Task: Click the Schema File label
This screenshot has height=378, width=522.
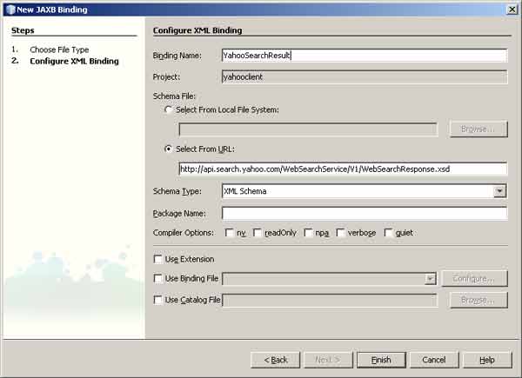Action: click(x=174, y=96)
